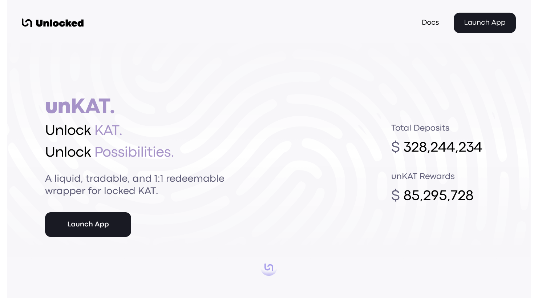This screenshot has height=298, width=538.
Task: Select the purple KAT. word in tagline
Action: pos(108,130)
